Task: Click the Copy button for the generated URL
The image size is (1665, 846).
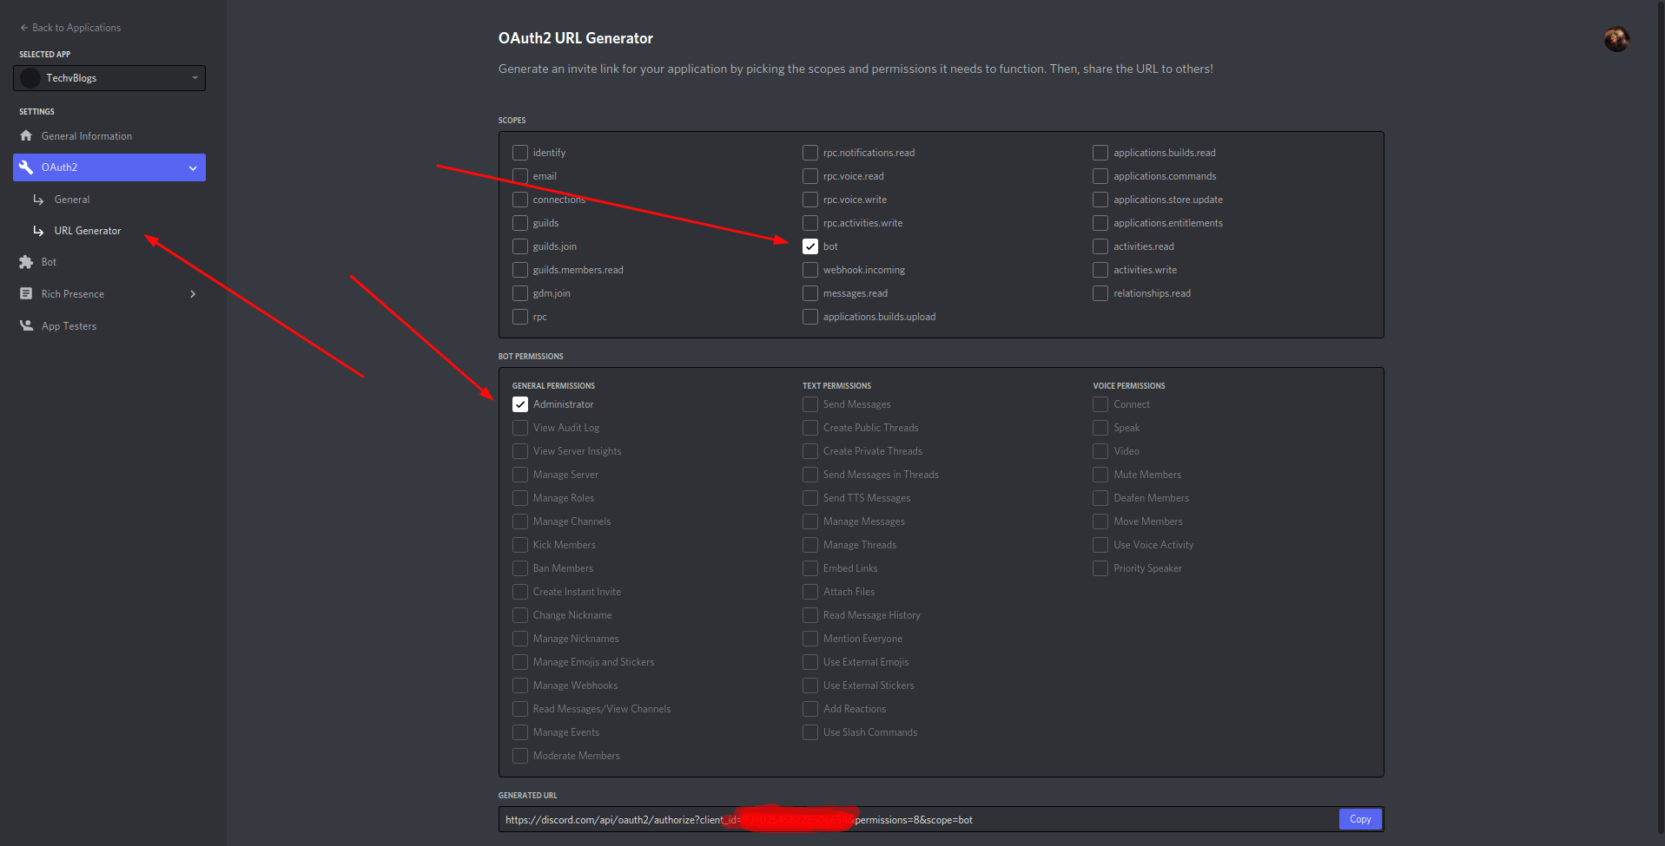Action: 1358,818
